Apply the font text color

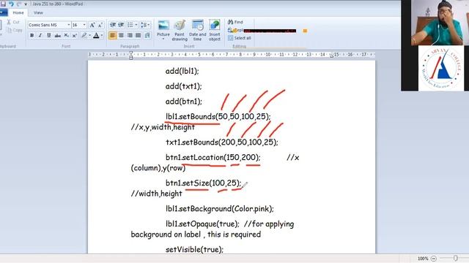pyautogui.click(x=96, y=36)
